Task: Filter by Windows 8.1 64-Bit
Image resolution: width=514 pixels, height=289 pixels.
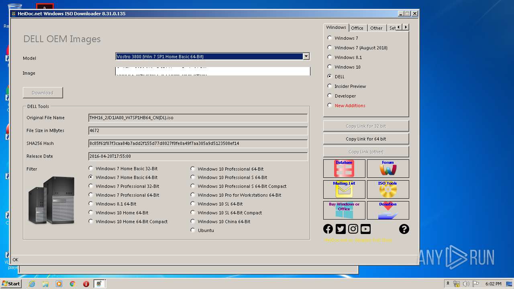Action: [112, 204]
